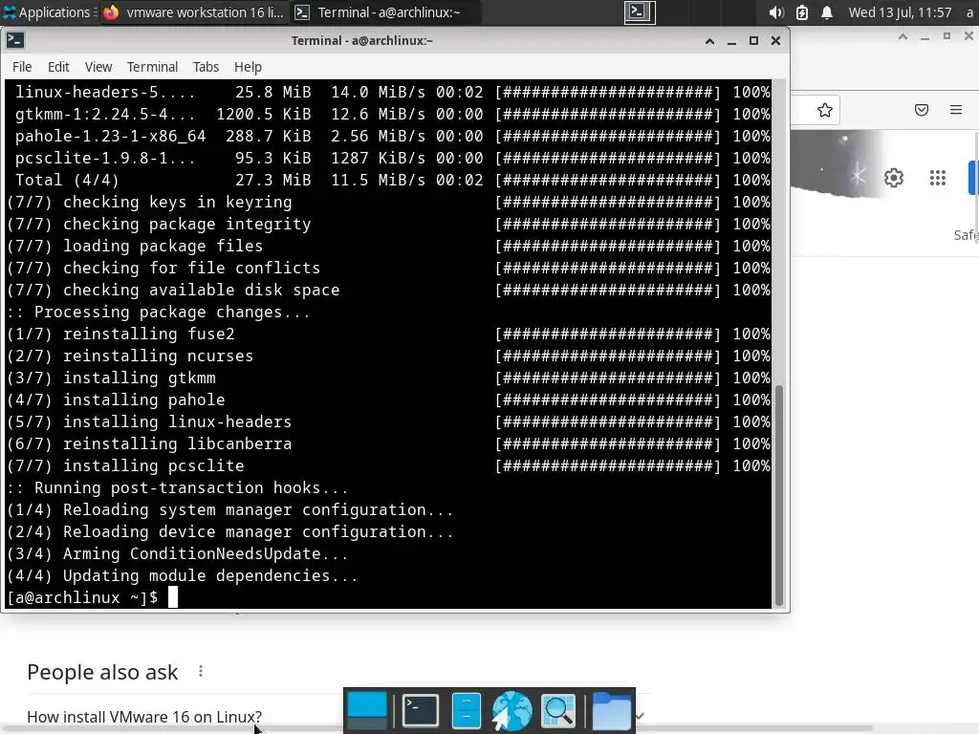979x734 pixels.
Task: Open the Google apps grid icon
Action: tap(938, 178)
